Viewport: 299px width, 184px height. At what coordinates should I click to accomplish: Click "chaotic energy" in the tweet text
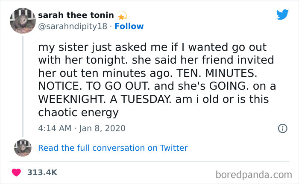click(x=78, y=113)
